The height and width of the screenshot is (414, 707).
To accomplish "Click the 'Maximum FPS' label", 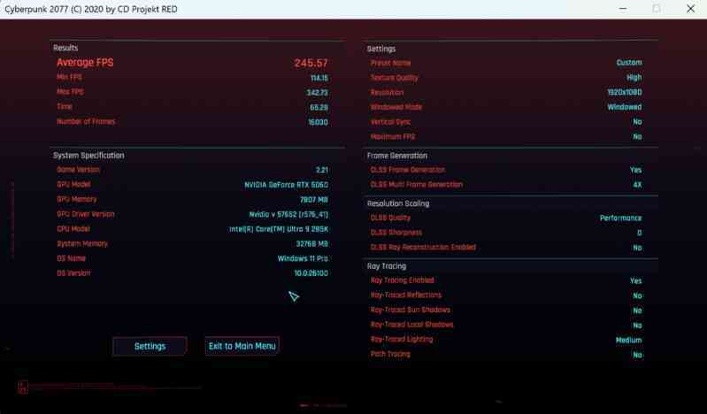I will tap(393, 136).
